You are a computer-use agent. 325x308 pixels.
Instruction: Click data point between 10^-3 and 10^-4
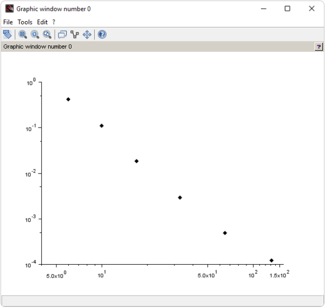[x=225, y=233]
